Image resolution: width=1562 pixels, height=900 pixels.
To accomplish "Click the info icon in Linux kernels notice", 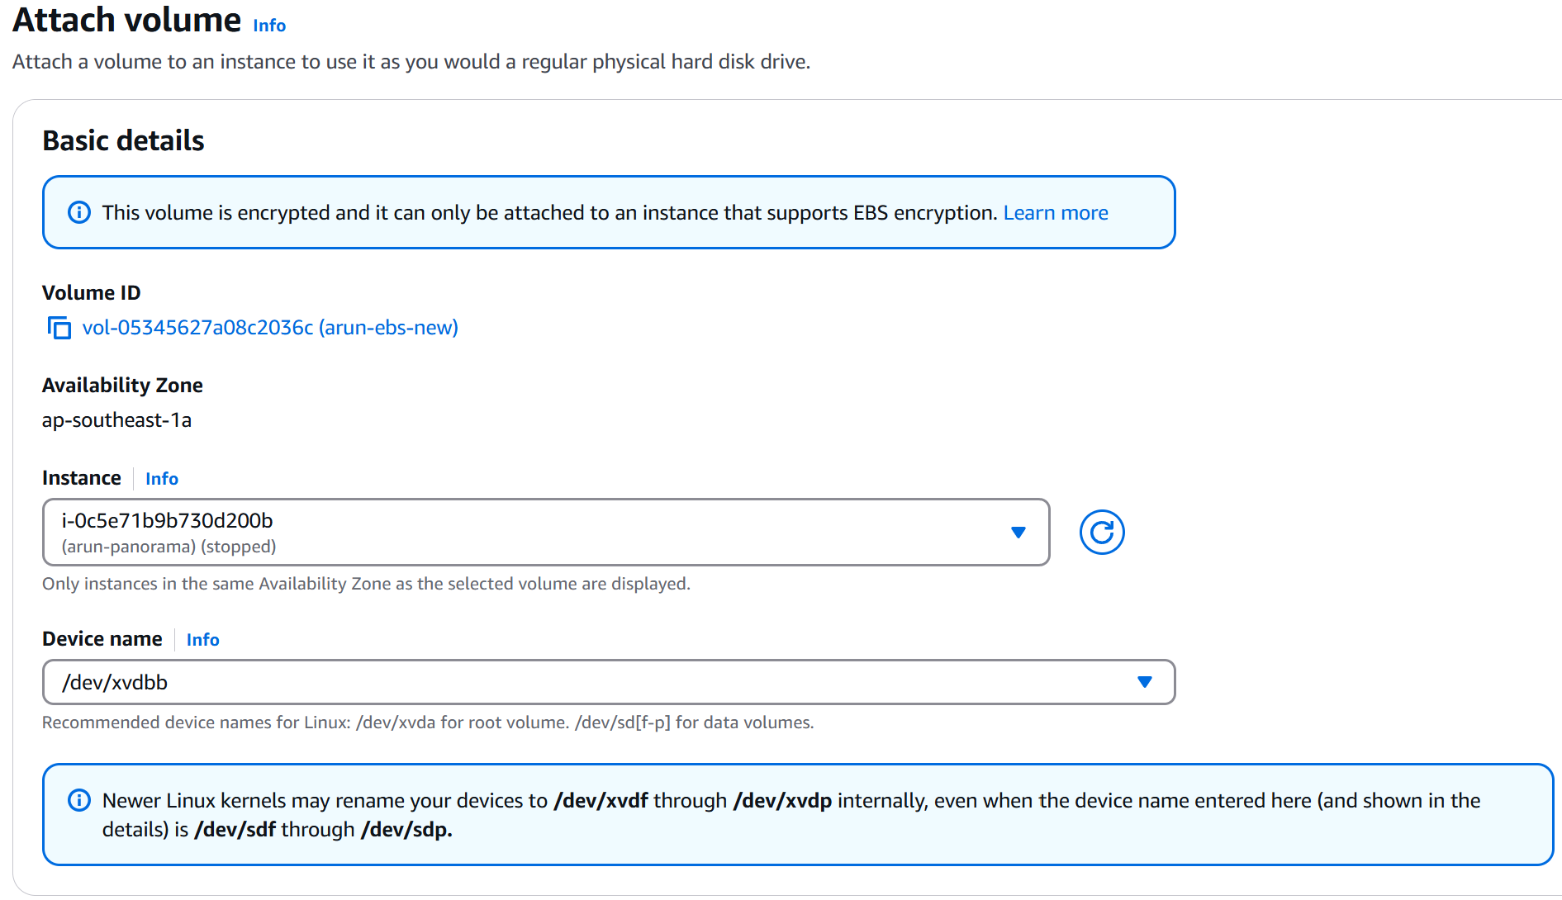I will [79, 800].
